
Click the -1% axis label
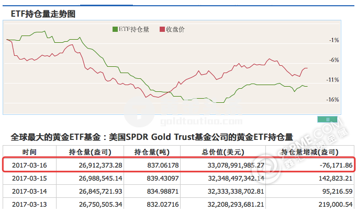point(334,40)
